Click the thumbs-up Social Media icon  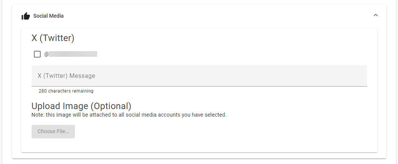(x=26, y=16)
